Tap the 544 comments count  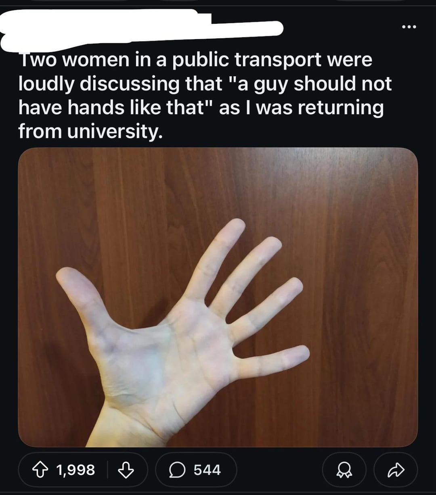pos(207,470)
